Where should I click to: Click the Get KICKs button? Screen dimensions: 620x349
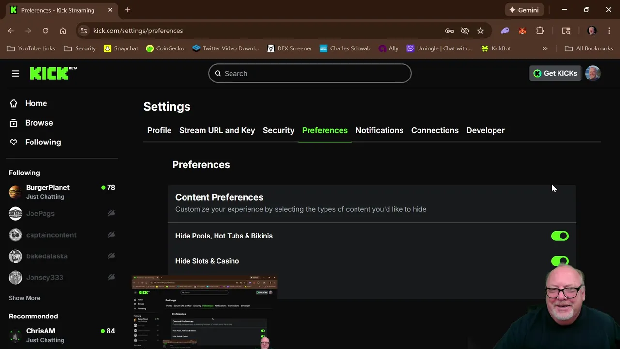click(x=555, y=73)
